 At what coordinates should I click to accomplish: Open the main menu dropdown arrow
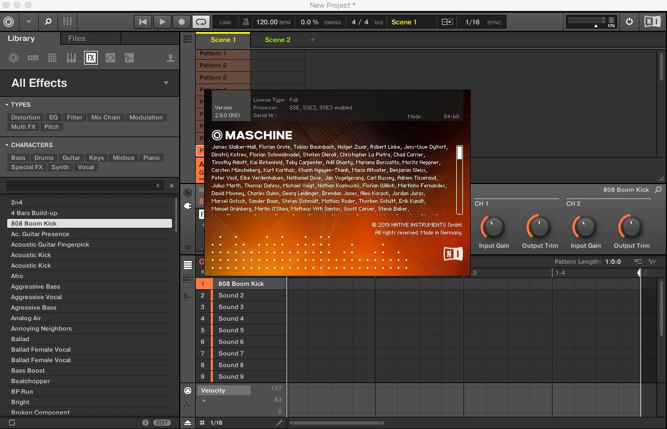28,22
